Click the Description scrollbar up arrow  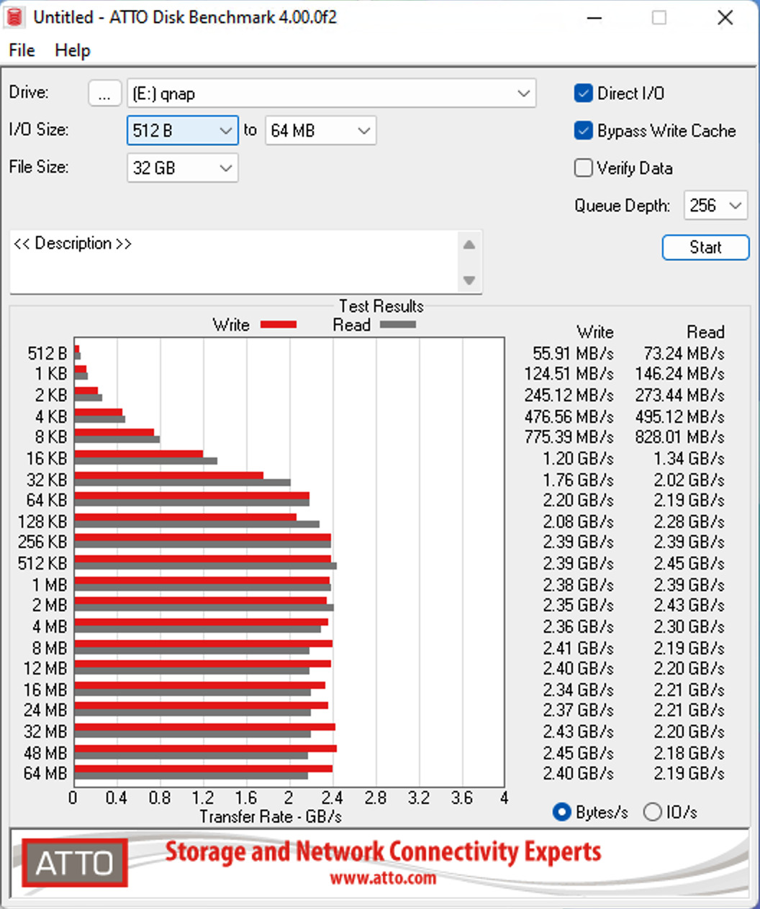coord(469,245)
